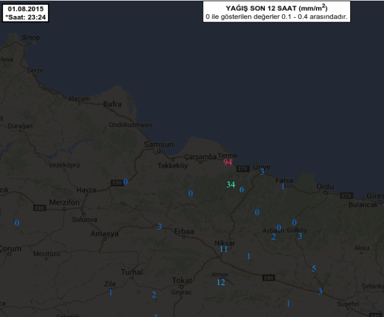Click the 0 value next to E95
384x317 pixels.
click(125, 182)
